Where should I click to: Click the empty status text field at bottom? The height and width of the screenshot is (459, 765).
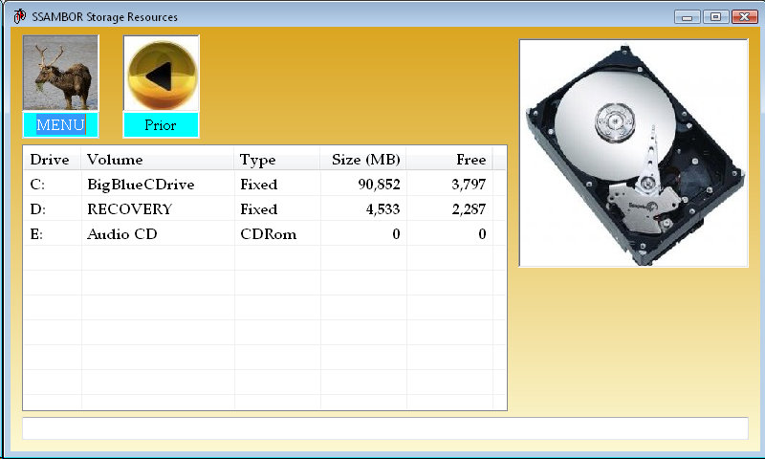[384, 428]
